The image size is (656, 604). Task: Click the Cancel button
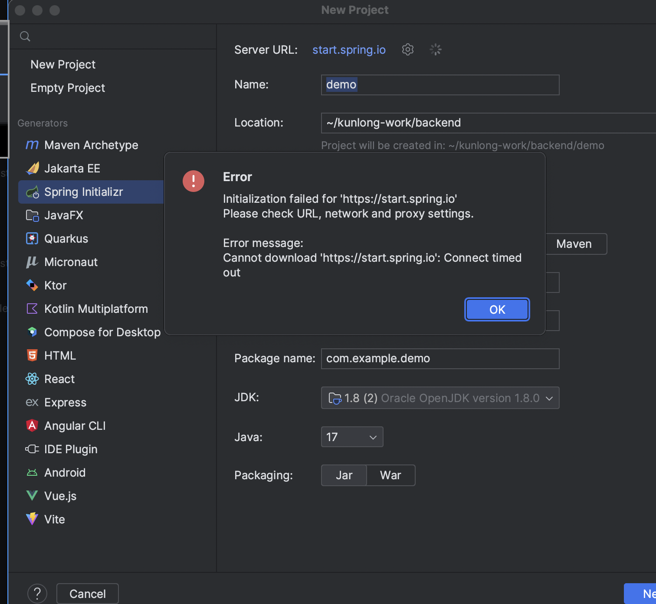(88, 594)
